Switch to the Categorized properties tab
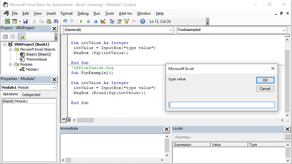The width and height of the screenshot is (292, 164). (x=31, y=94)
